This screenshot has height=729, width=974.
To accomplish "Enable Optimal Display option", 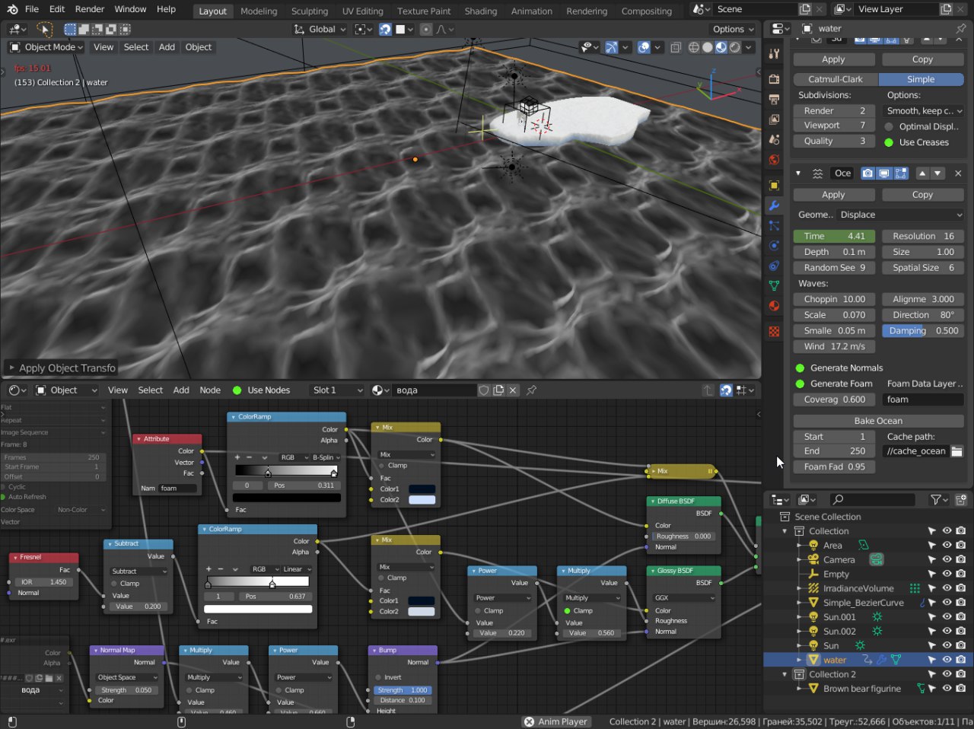I will [x=889, y=126].
